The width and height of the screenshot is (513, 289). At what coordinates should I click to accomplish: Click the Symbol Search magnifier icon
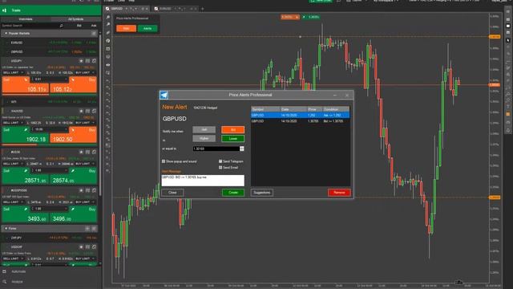(x=61, y=26)
